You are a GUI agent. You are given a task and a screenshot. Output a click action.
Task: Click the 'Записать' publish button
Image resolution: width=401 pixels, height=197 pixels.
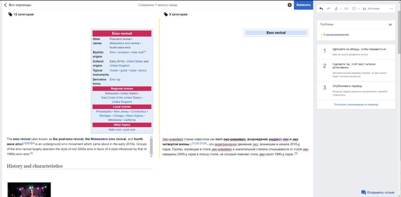pos(303,5)
